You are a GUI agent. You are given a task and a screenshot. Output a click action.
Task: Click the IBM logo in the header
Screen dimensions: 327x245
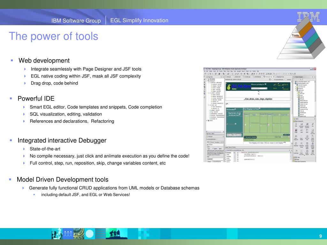pyautogui.click(x=308, y=17)
